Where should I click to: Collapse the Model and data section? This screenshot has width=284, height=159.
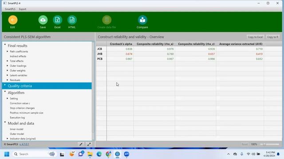point(5,122)
